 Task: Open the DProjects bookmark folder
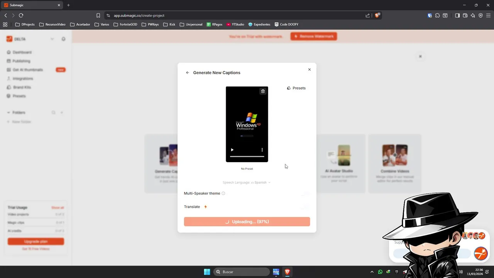(25, 24)
